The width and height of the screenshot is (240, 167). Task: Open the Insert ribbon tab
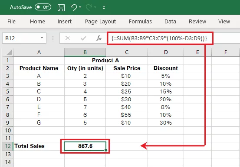[x=64, y=21]
